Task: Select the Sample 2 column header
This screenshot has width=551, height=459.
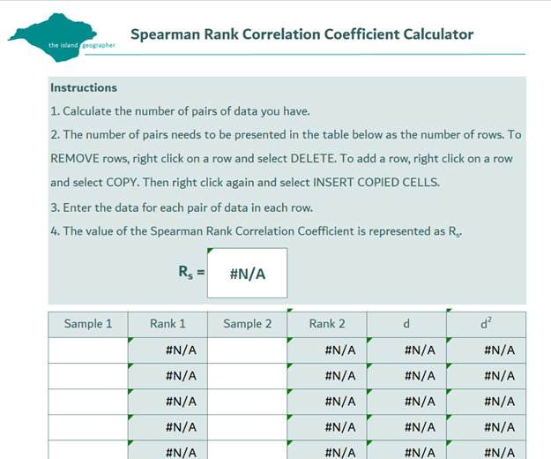Action: coord(248,324)
